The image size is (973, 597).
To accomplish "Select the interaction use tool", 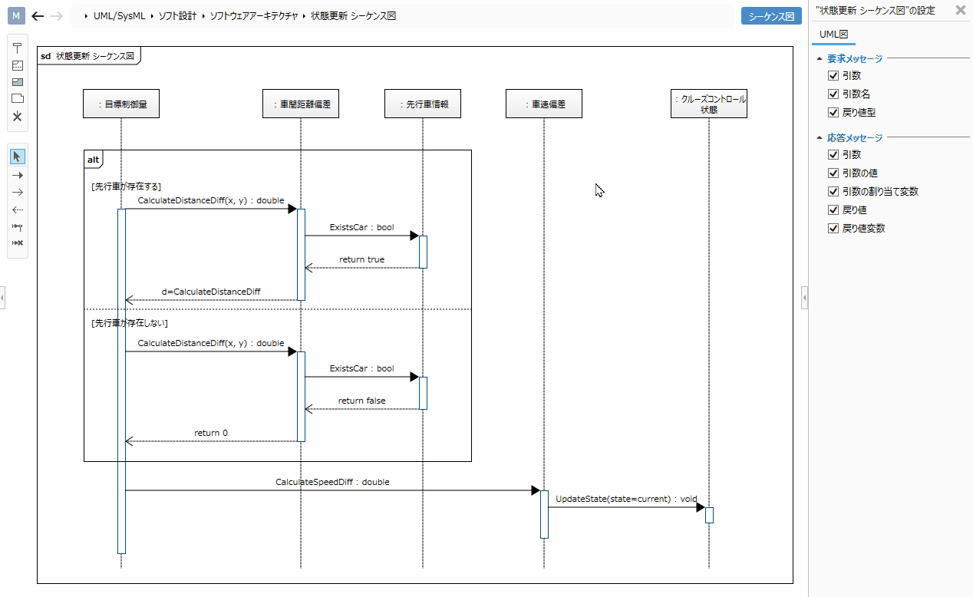I will coord(18,82).
